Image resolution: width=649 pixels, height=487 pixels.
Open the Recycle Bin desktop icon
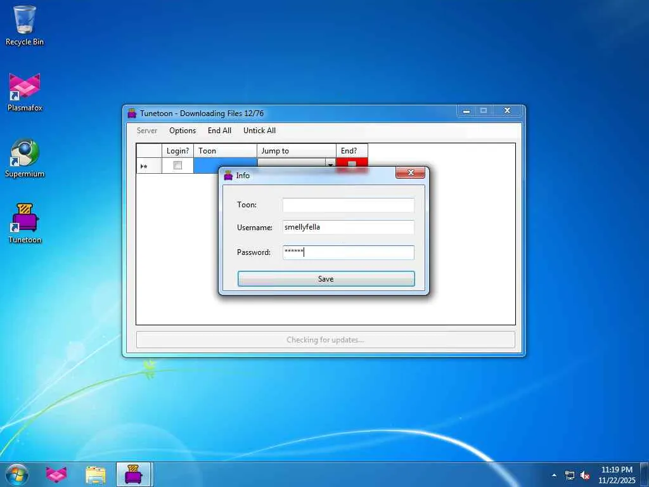click(25, 25)
